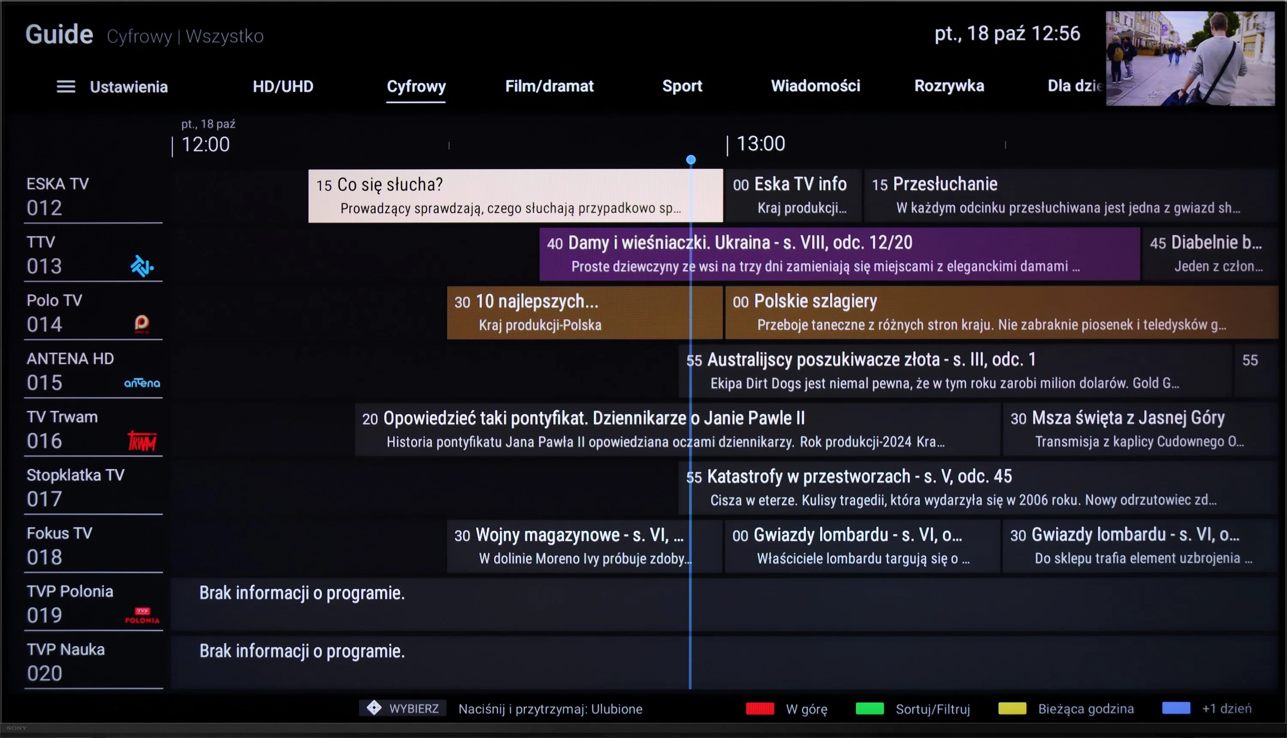Click the WYBIERZ d-pad icon

(x=374, y=708)
